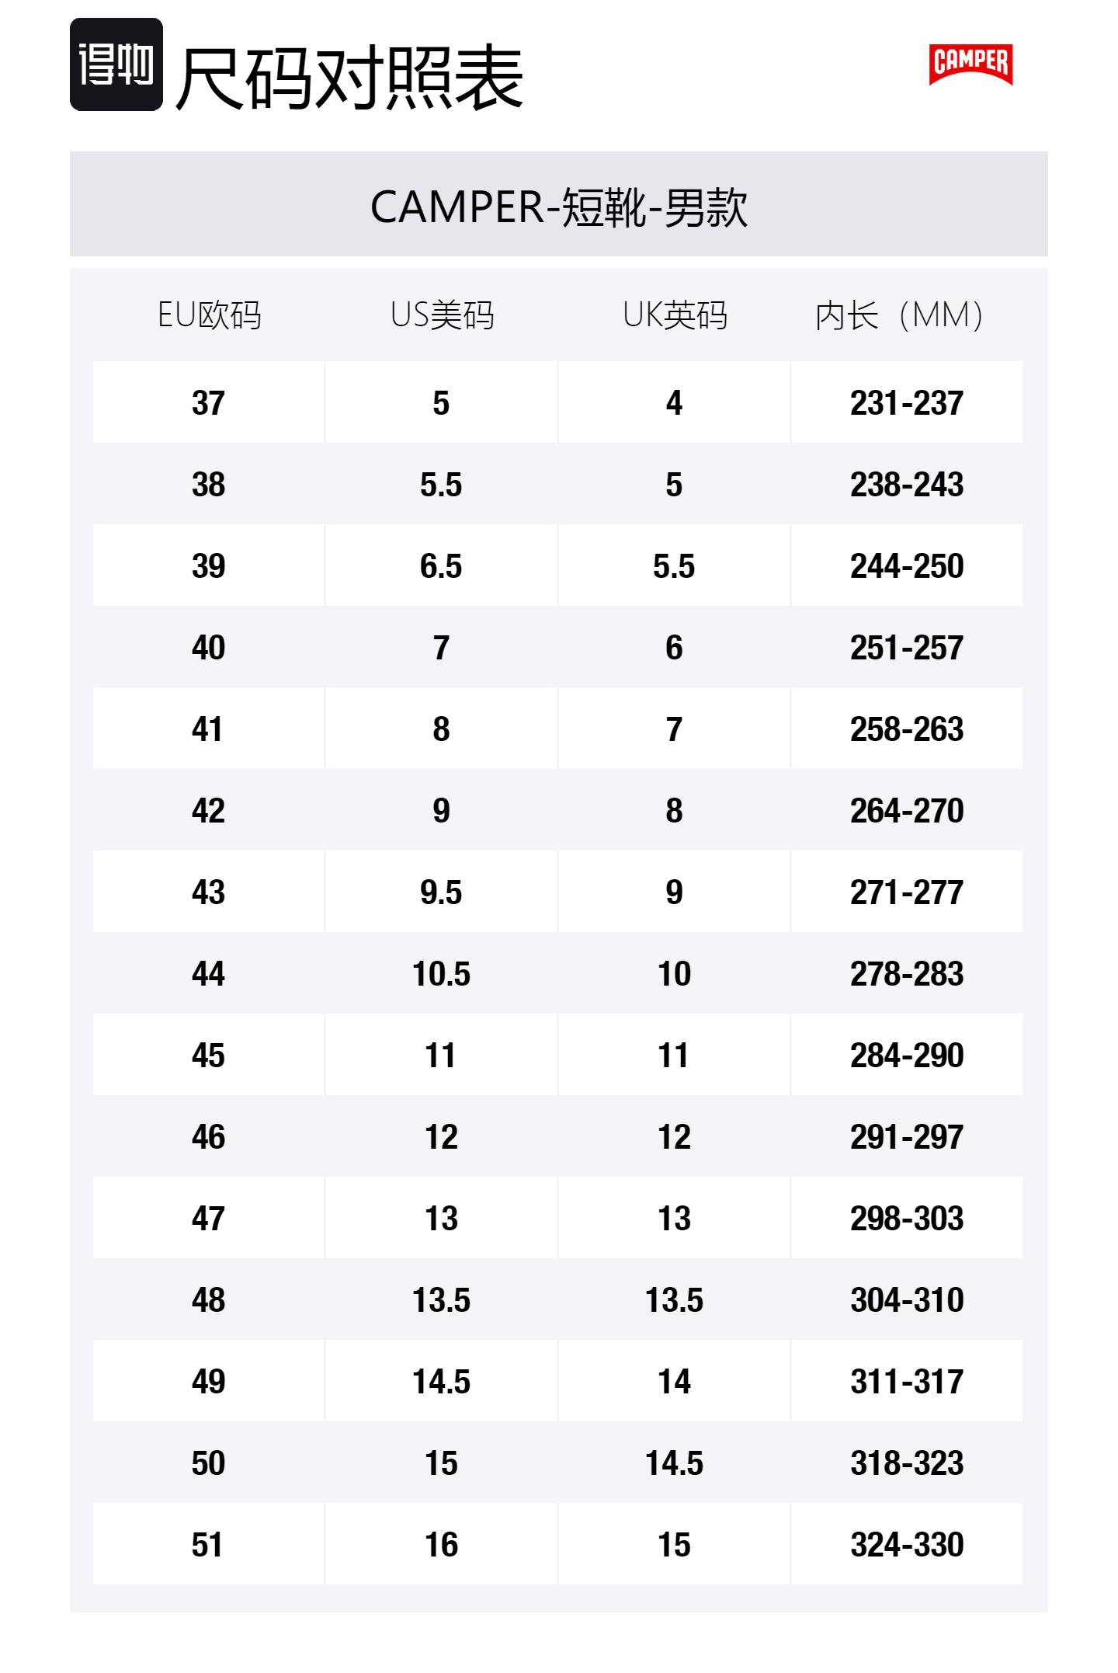This screenshot has height=1673, width=1118.
Task: Click the 324-330 inner length cell
Action: point(907,1545)
